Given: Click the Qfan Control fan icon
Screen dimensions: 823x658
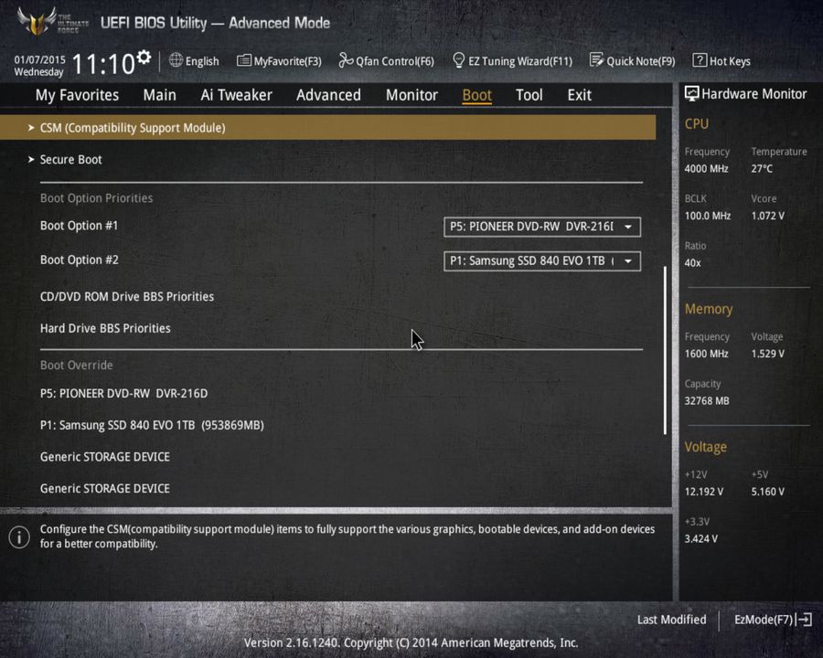Looking at the screenshot, I should point(346,60).
